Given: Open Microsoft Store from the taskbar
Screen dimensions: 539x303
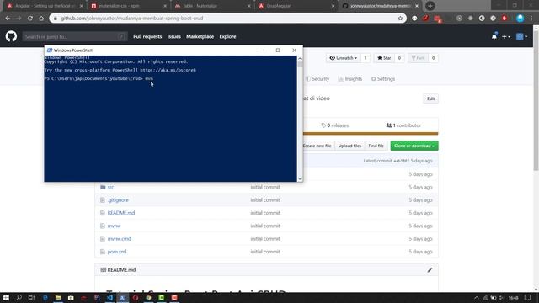Looking at the screenshot, I should pos(71,298).
